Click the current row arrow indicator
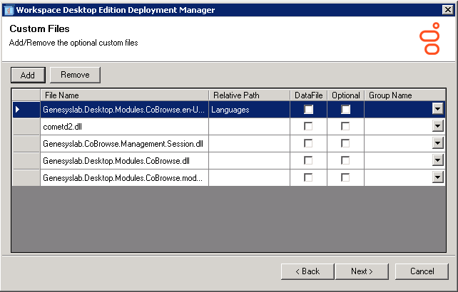 coord(18,109)
